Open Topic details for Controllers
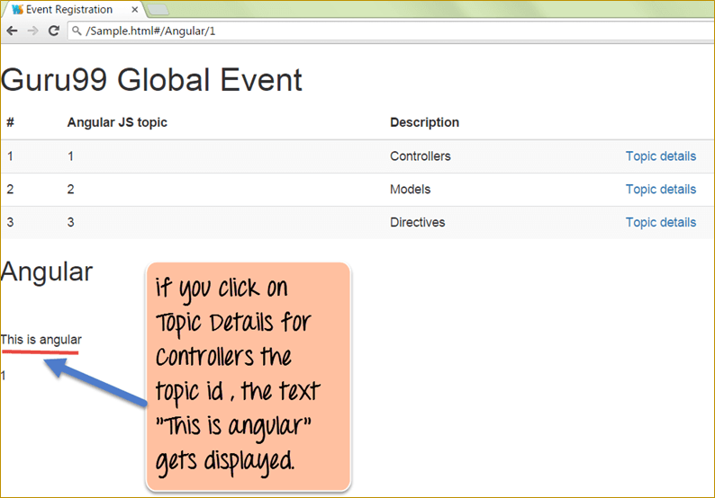This screenshot has height=498, width=715. [x=660, y=156]
